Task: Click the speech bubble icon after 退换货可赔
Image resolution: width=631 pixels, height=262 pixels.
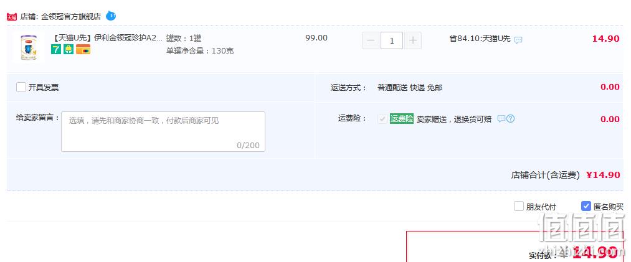Action: click(501, 118)
